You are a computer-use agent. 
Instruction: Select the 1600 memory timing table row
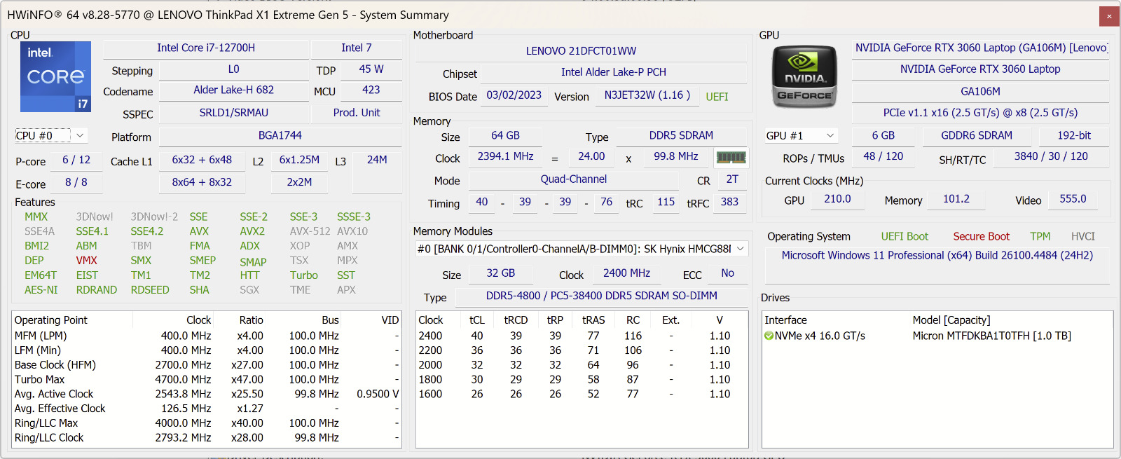click(582, 394)
